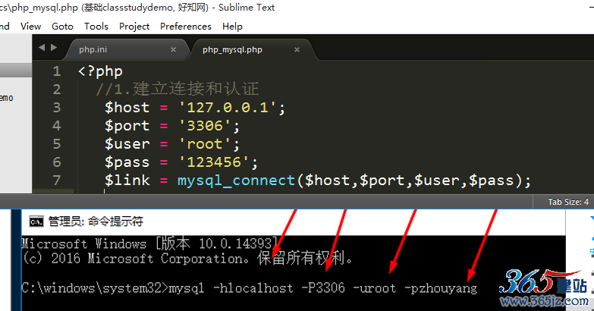Click the -P3306 argument in command prompt
Viewport: 594px width, 311px height.
pos(323,288)
